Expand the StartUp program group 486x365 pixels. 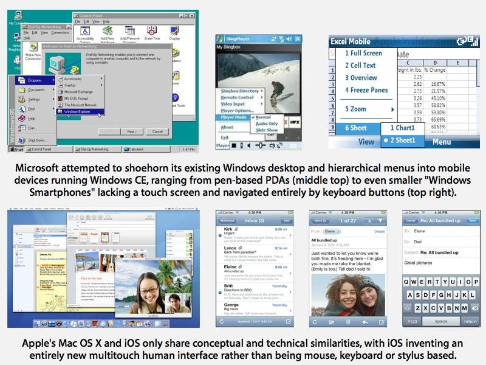pyautogui.click(x=80, y=85)
